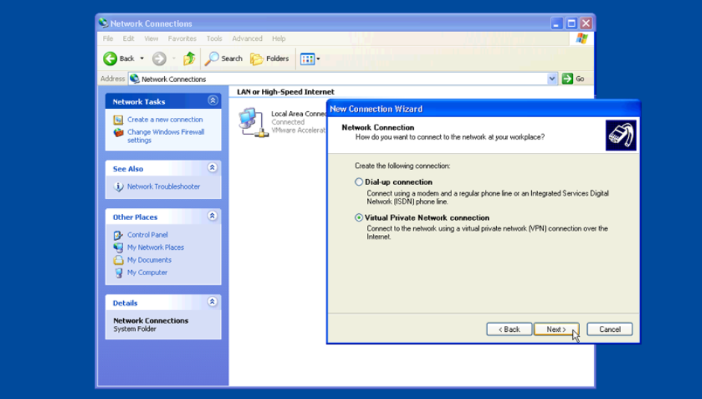Click the My Network Places icon
The image size is (702, 399).
118,248
